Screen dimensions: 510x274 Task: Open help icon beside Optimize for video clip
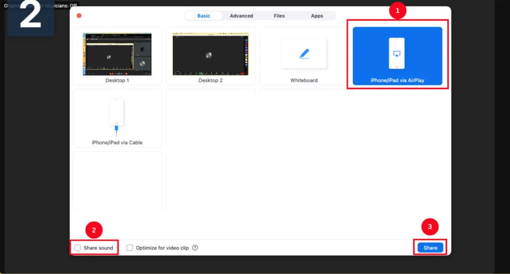coord(195,248)
